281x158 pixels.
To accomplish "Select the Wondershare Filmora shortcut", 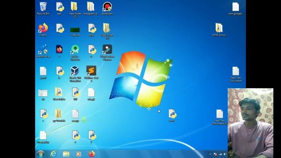I will [107, 53].
